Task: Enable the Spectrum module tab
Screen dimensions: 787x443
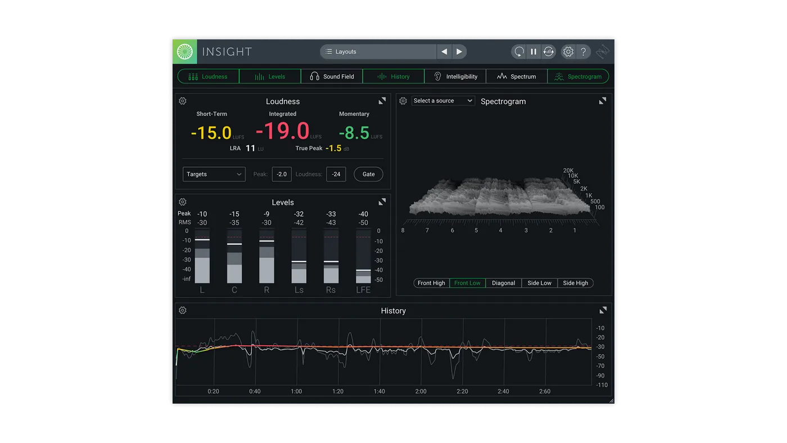Action: pyautogui.click(x=517, y=76)
